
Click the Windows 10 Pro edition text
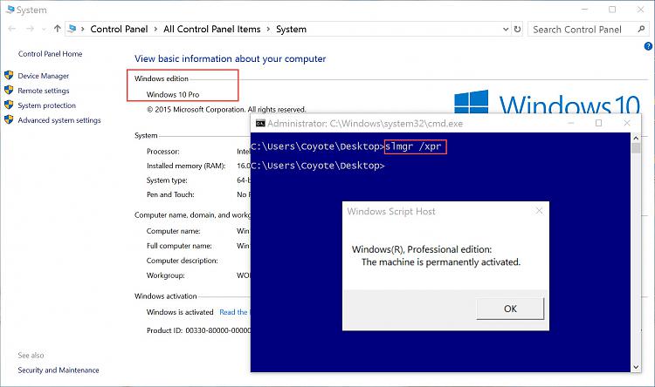(x=173, y=95)
